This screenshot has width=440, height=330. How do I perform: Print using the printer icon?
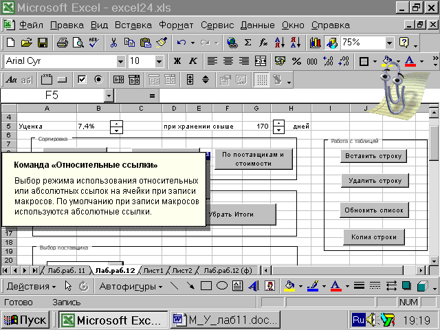62,43
